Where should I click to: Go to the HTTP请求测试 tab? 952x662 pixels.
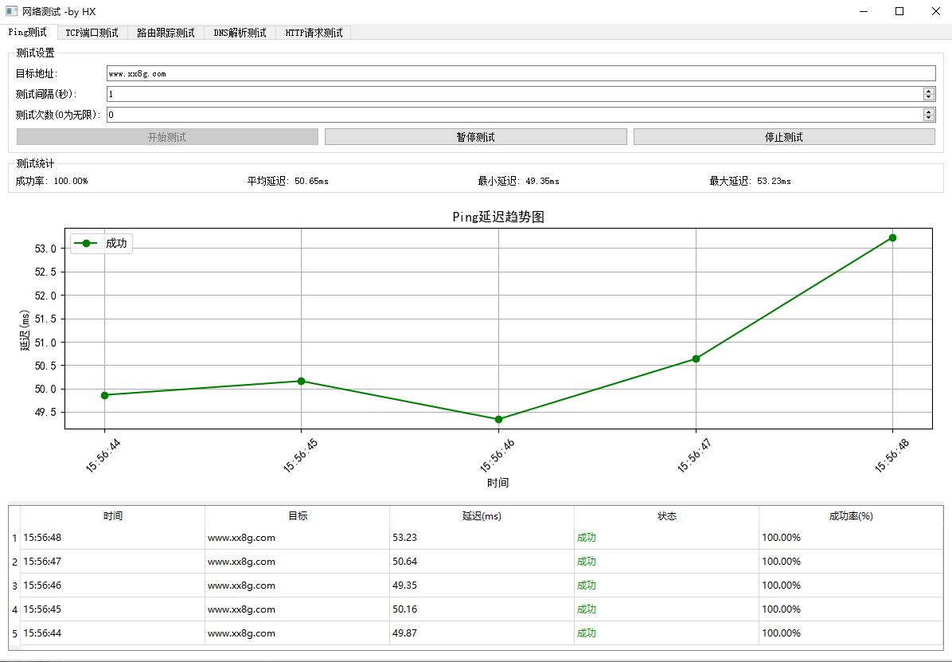coord(314,33)
